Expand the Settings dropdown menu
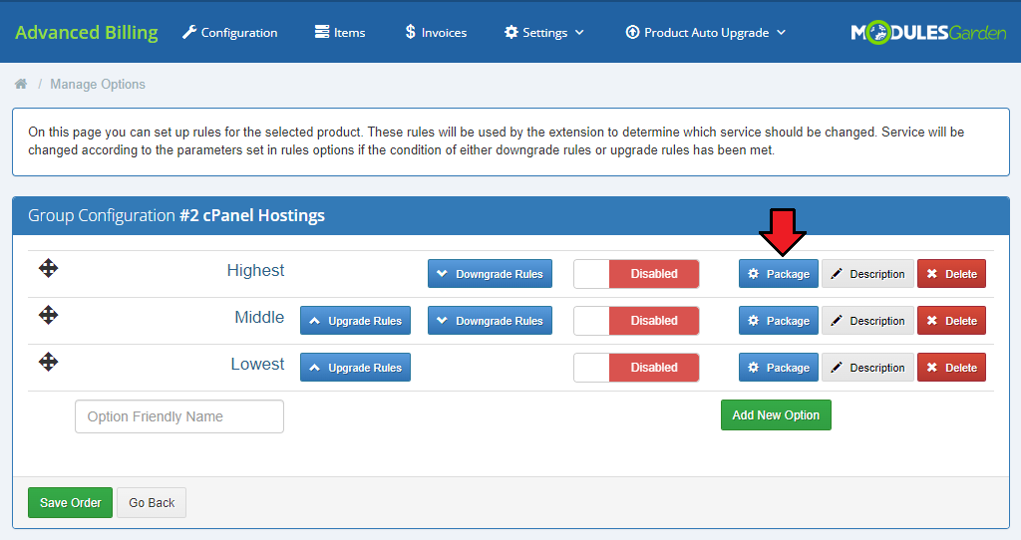 [544, 33]
